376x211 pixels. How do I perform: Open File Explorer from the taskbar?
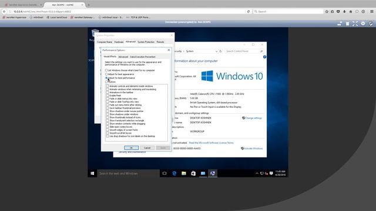184,173
